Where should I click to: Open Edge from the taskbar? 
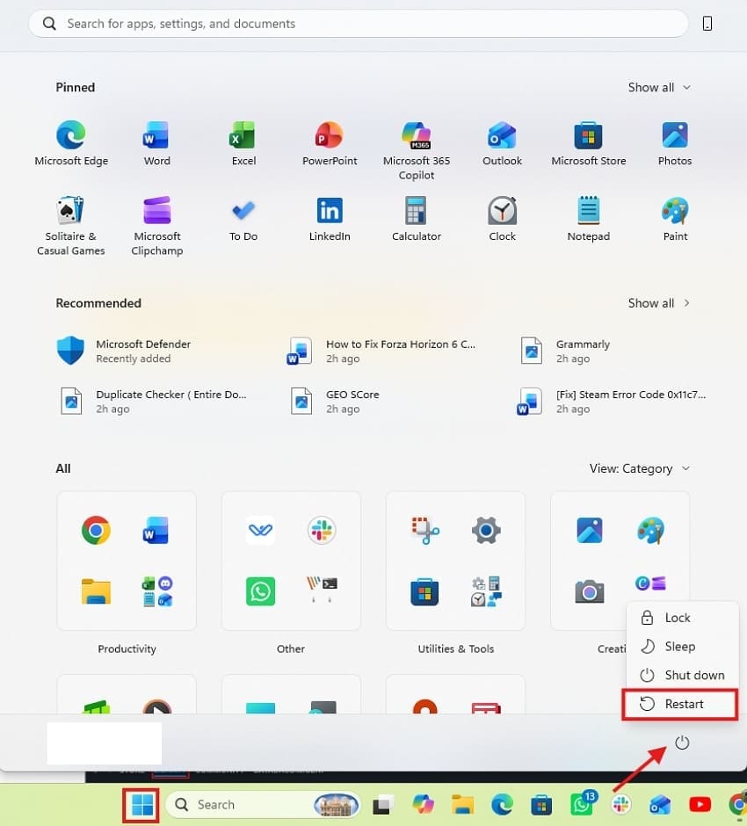[502, 804]
